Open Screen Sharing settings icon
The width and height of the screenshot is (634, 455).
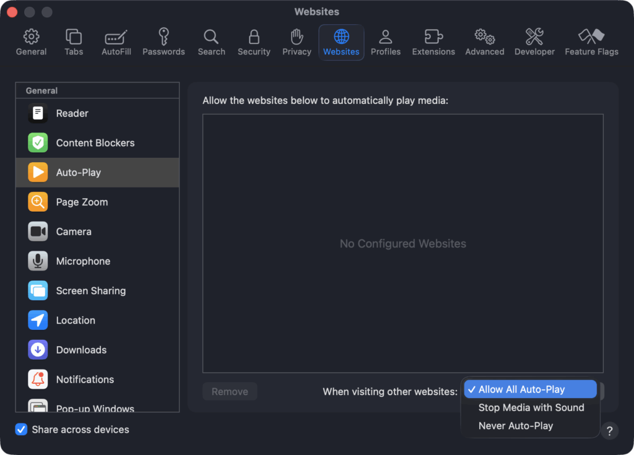38,291
